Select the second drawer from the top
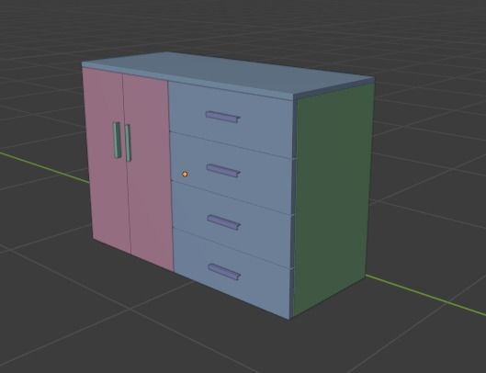The width and height of the screenshot is (486, 373). [x=232, y=174]
